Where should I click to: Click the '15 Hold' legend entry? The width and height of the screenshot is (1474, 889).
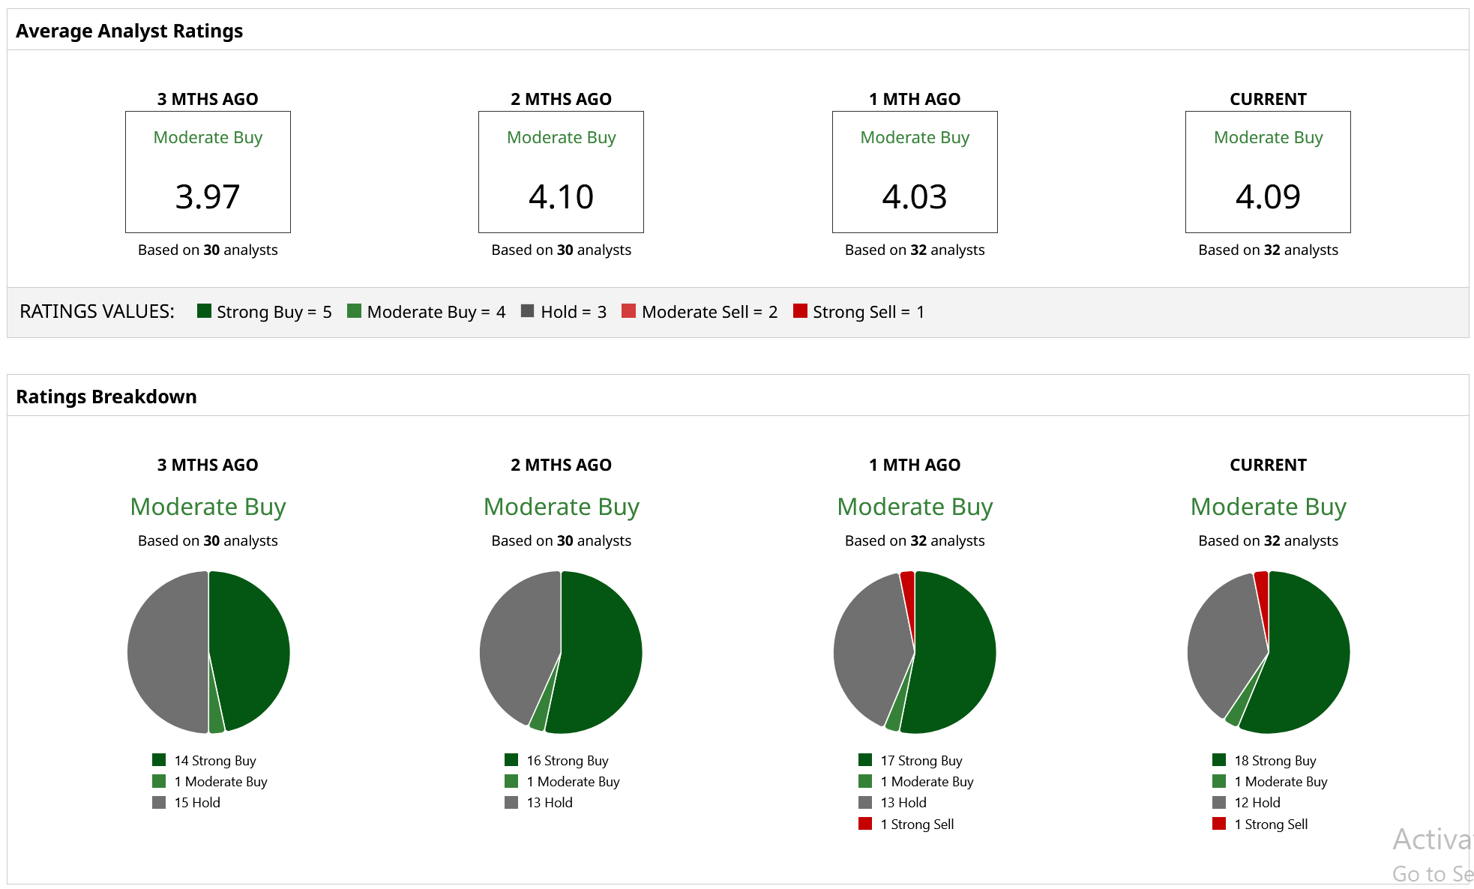click(x=197, y=802)
